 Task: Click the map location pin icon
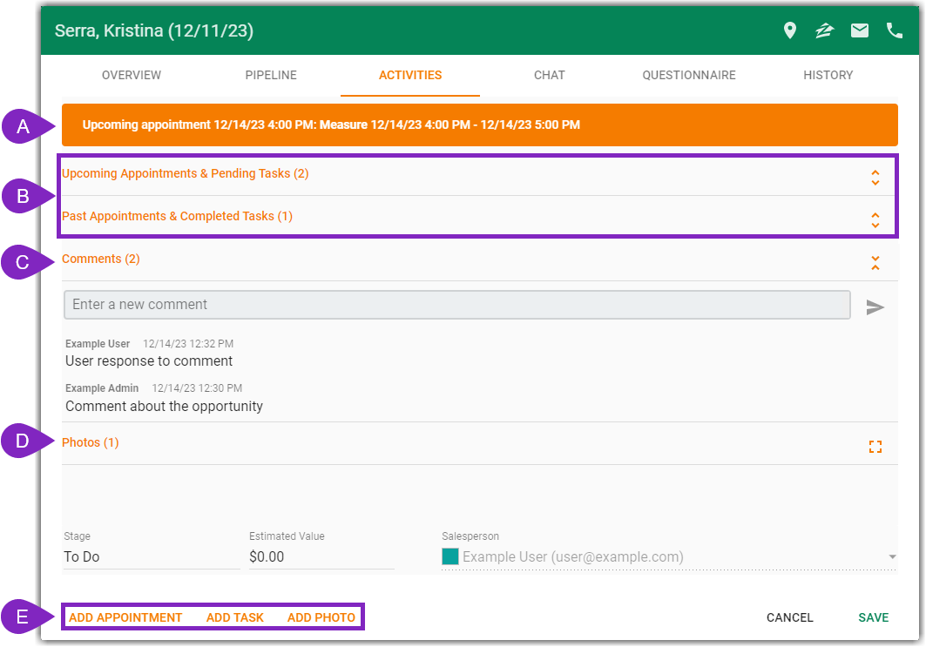(x=789, y=30)
